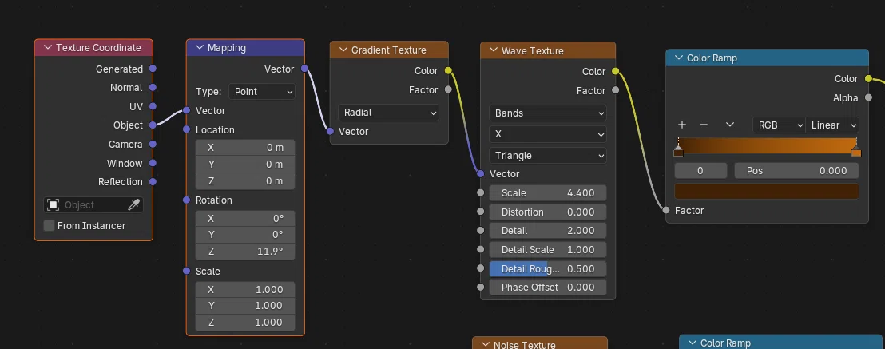The image size is (885, 349).
Task: Enable the From Instancer checkbox
Action: coord(49,225)
